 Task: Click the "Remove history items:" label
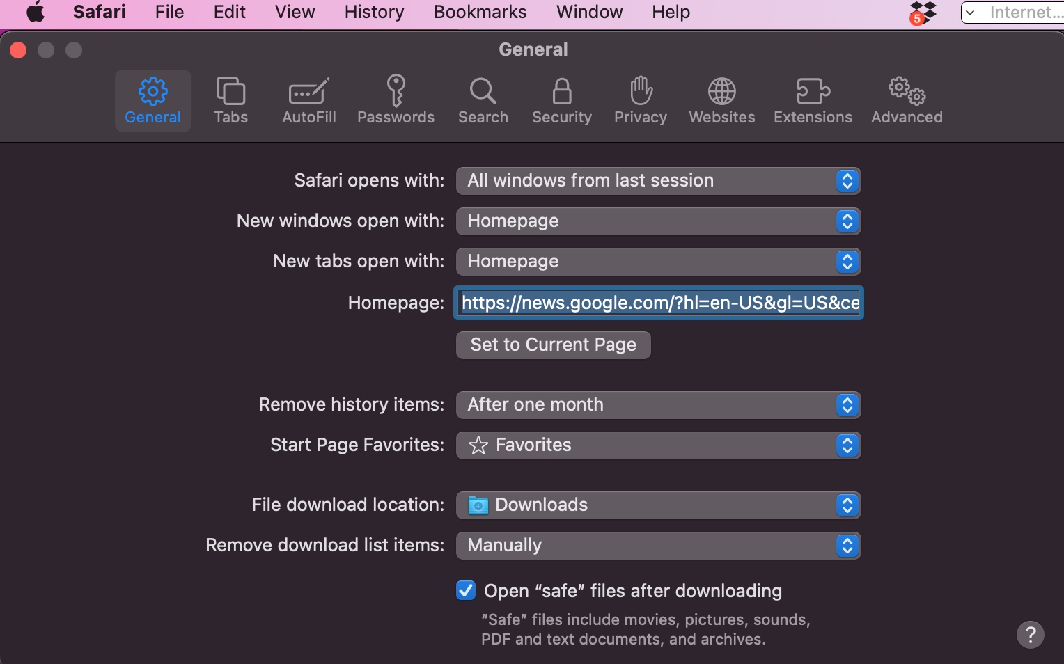coord(351,404)
